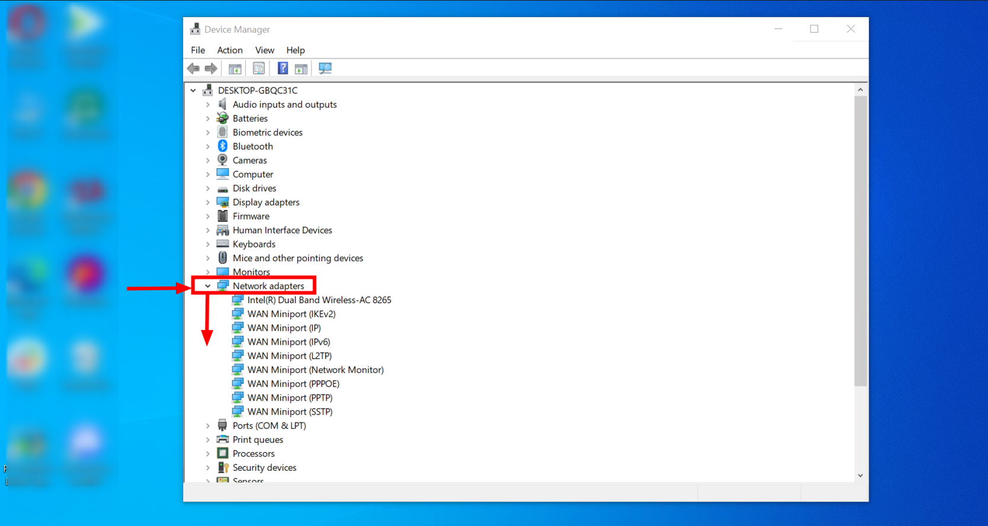This screenshot has height=526, width=988.
Task: Click the Device Manager title bar icon
Action: (x=195, y=29)
